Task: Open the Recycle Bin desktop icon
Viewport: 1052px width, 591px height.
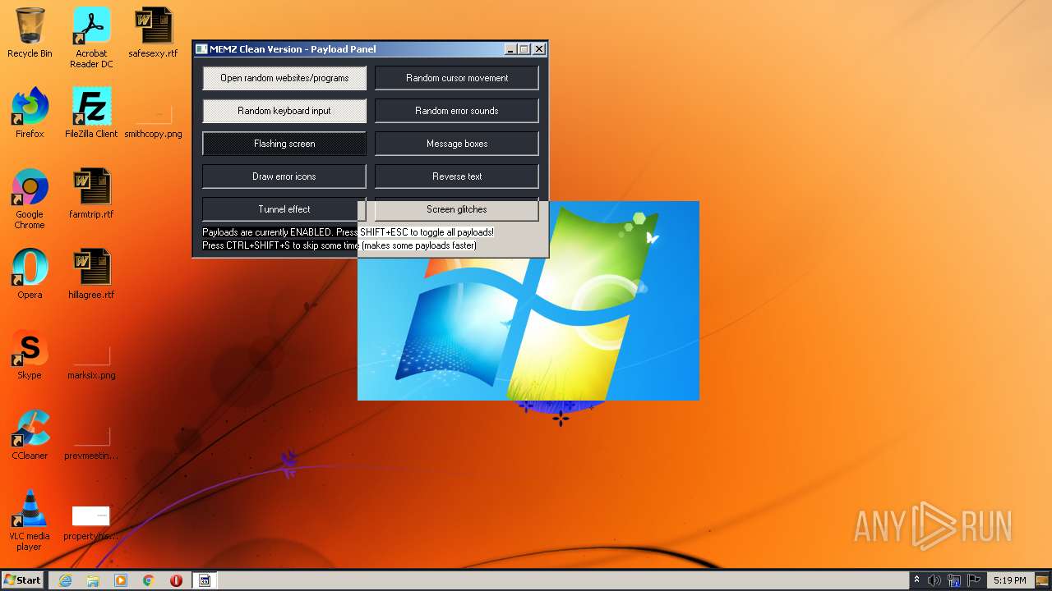Action: [30, 33]
